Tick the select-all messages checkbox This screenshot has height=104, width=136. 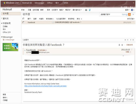(x=23, y=19)
